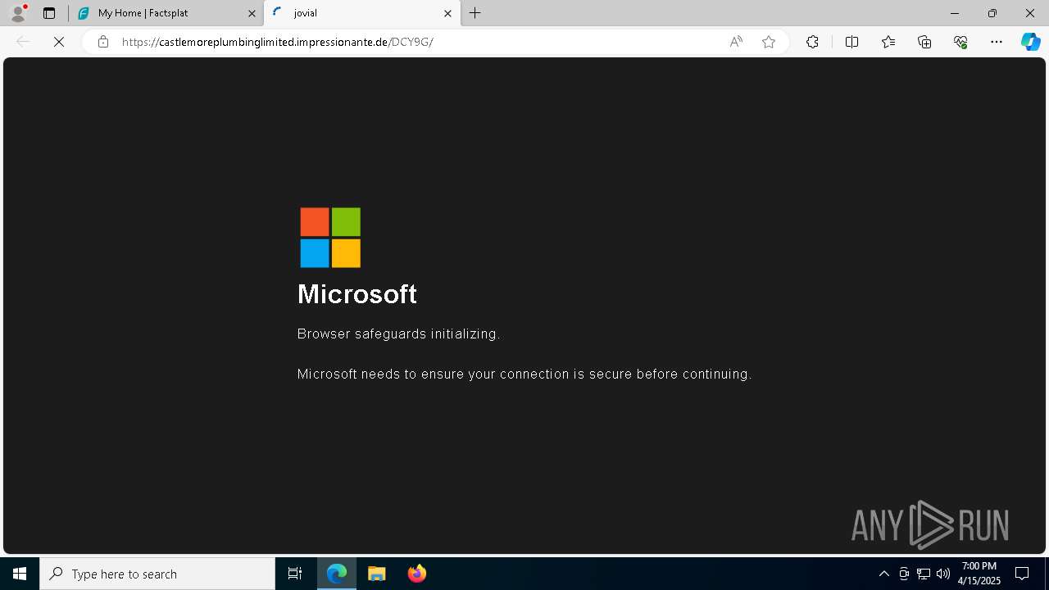
Task: Open Task View on the taskbar
Action: (295, 574)
